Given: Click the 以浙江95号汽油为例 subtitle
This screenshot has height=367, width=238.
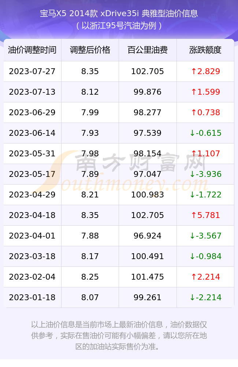Looking at the screenshot, I should [119, 26].
